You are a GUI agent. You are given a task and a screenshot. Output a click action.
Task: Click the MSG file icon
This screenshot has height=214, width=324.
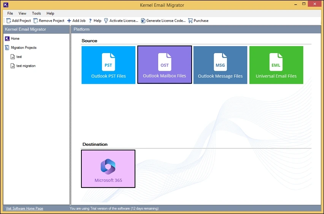(x=220, y=62)
